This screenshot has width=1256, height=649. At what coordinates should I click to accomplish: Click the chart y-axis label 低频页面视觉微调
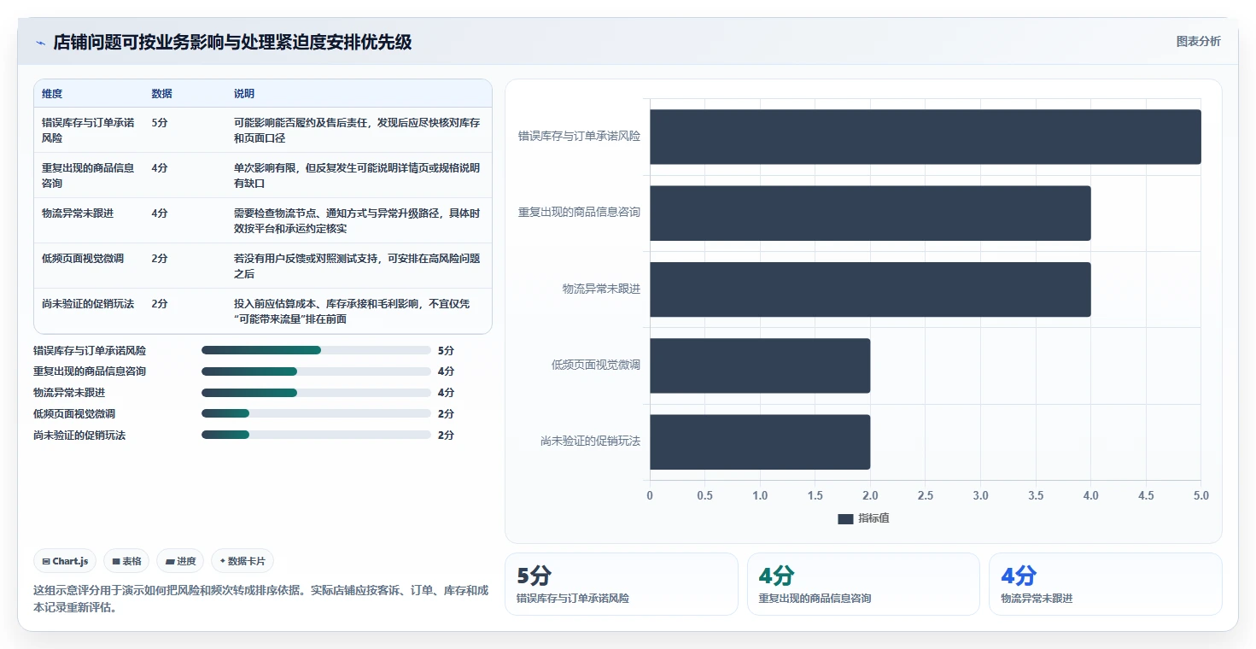(x=596, y=365)
